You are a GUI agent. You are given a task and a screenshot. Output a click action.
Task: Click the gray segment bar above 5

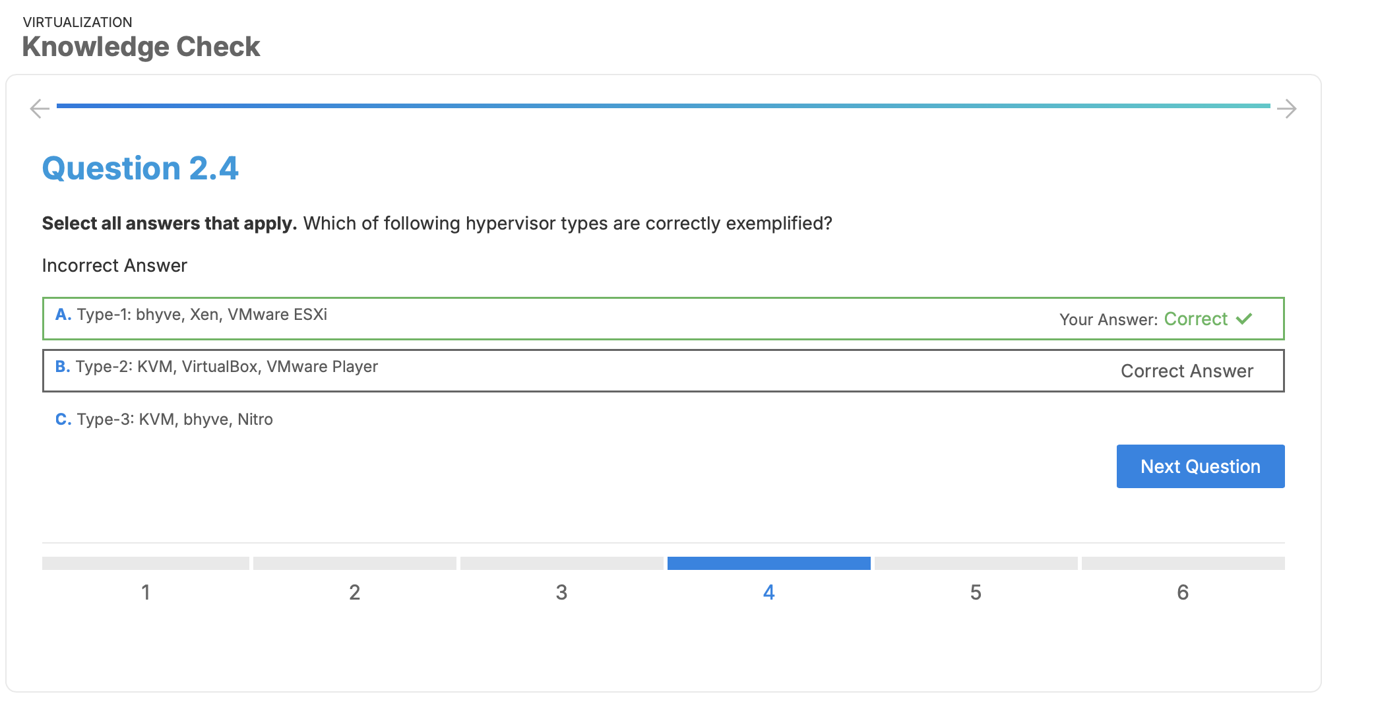[976, 563]
